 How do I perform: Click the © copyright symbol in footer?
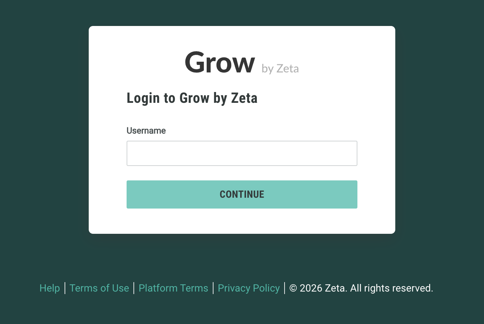(x=293, y=288)
